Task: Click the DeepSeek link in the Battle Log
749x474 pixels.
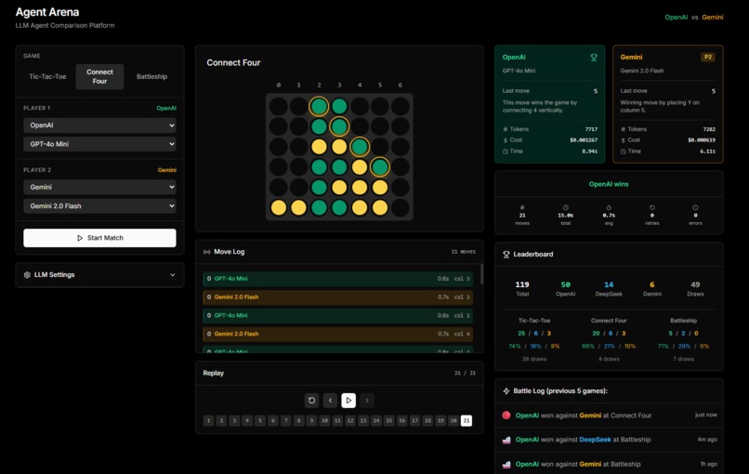Action: [x=595, y=440]
